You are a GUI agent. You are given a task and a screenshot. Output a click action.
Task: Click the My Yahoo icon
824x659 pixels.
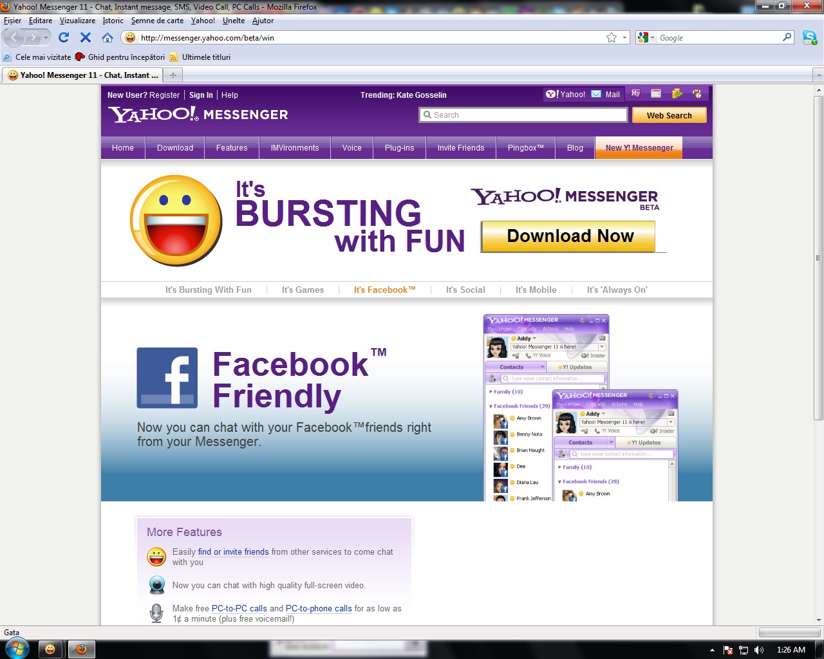635,93
